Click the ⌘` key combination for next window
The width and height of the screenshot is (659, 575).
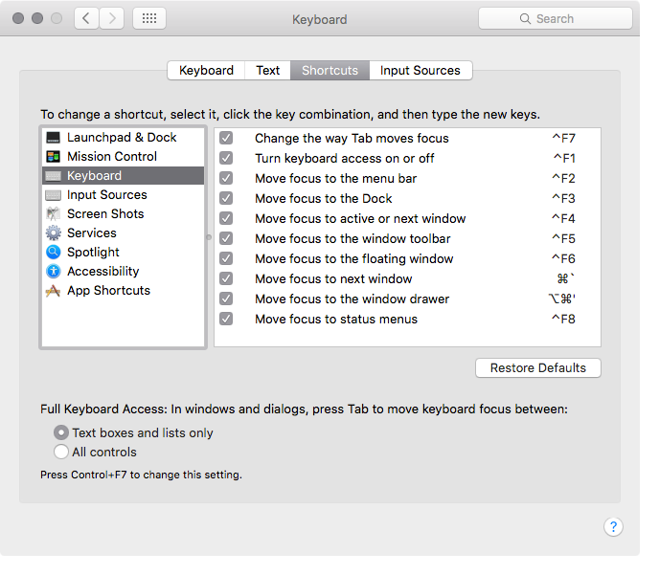[566, 278]
